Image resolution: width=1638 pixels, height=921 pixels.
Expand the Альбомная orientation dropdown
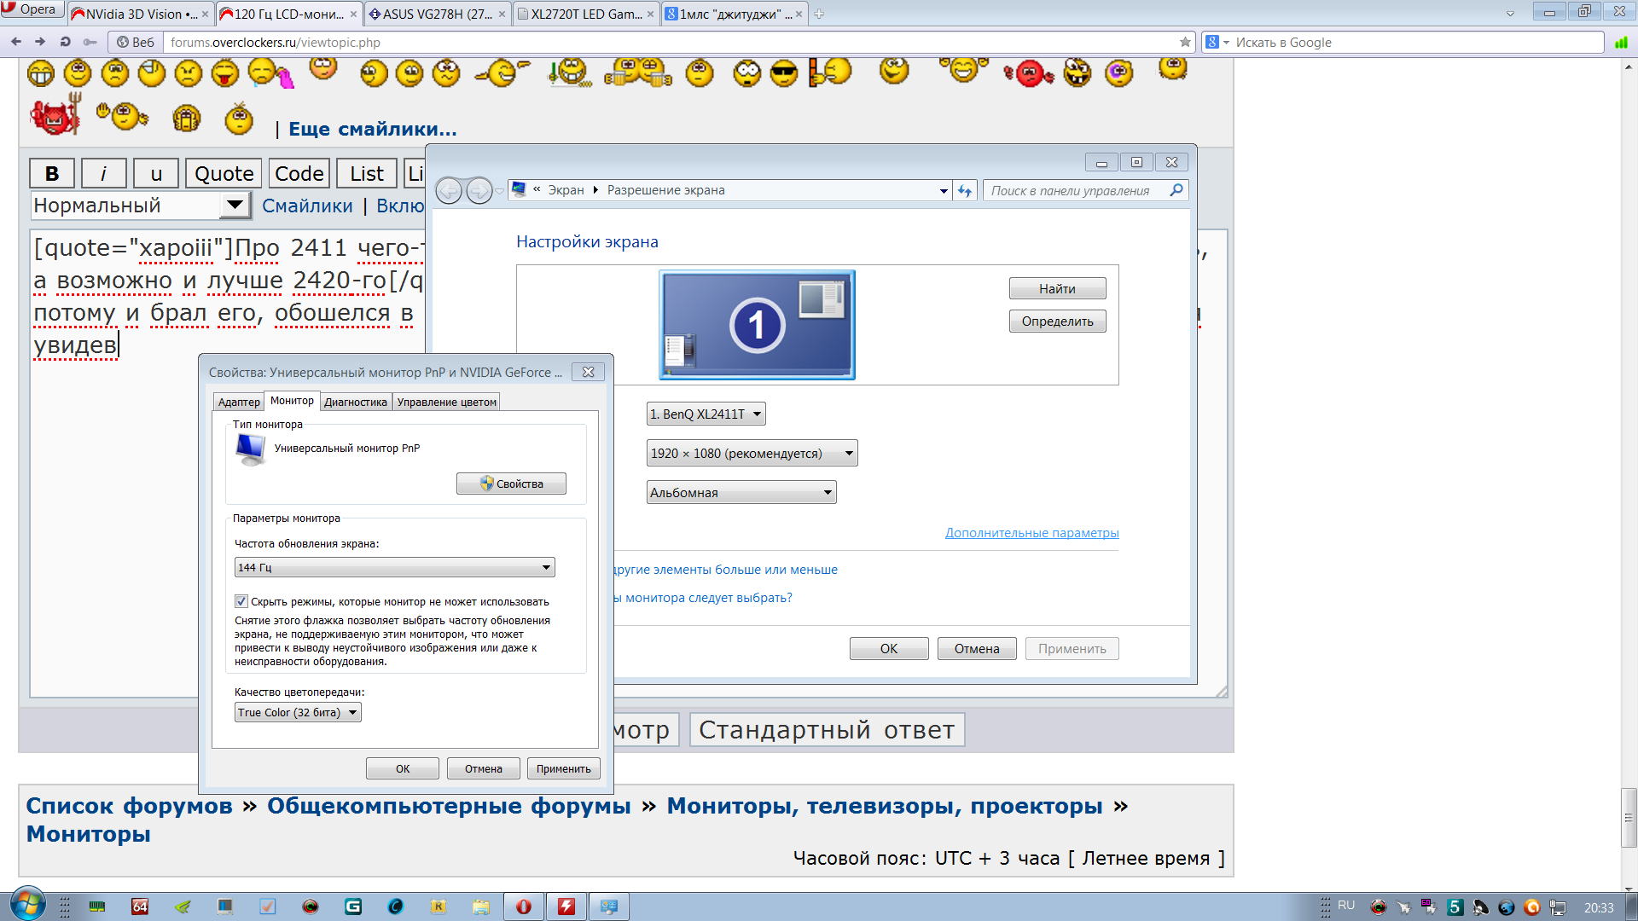741,493
